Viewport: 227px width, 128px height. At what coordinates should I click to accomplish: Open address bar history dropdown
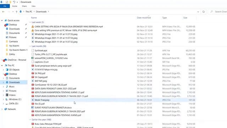198,12
